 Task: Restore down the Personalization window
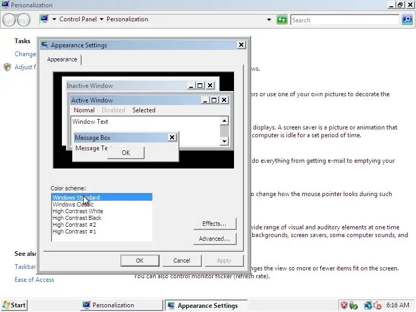pos(400,5)
